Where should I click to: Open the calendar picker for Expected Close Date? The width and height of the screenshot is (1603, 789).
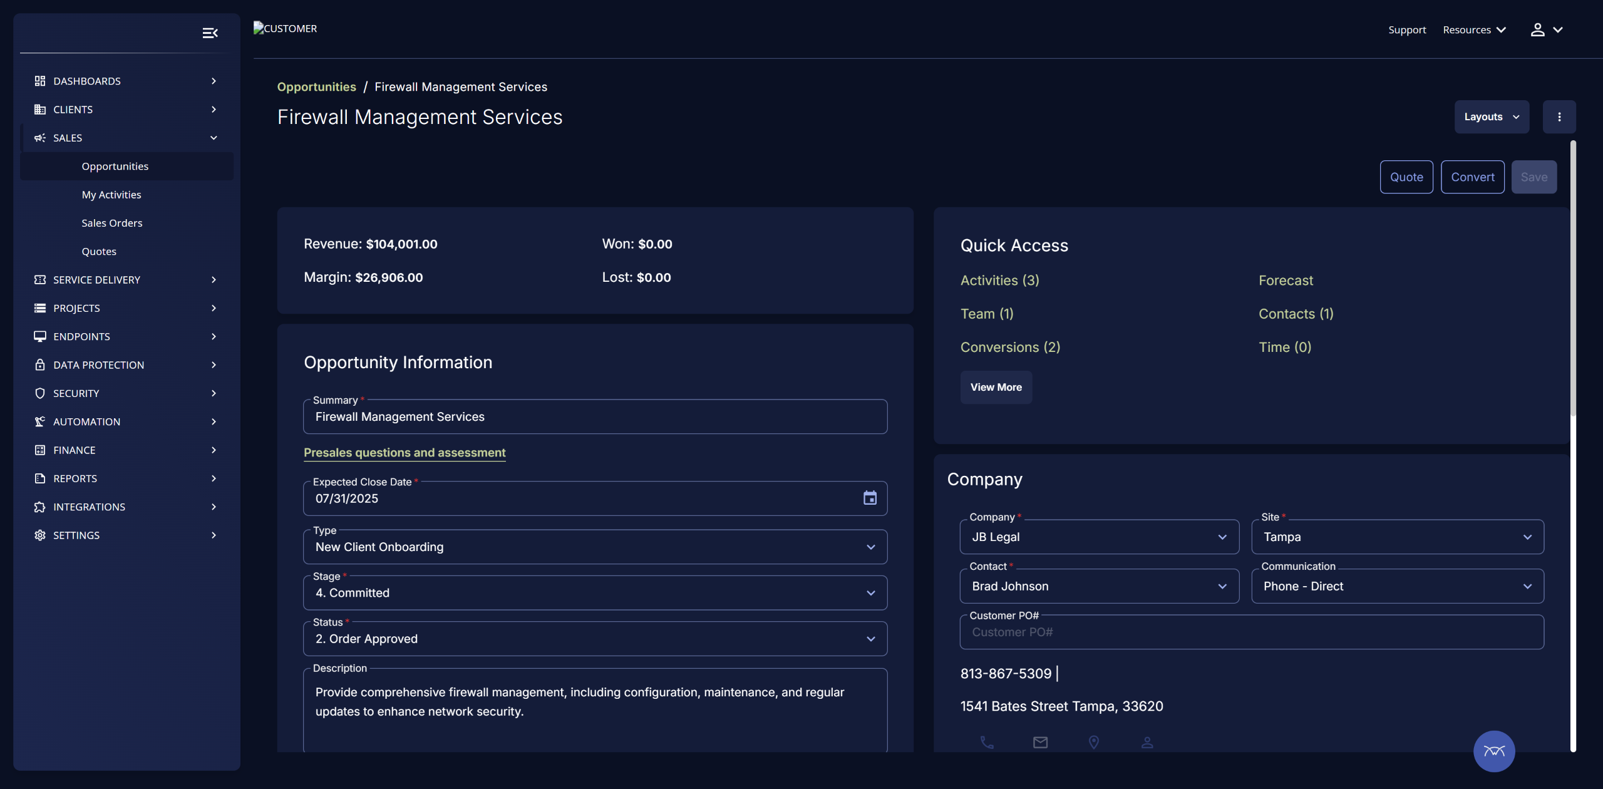point(870,498)
